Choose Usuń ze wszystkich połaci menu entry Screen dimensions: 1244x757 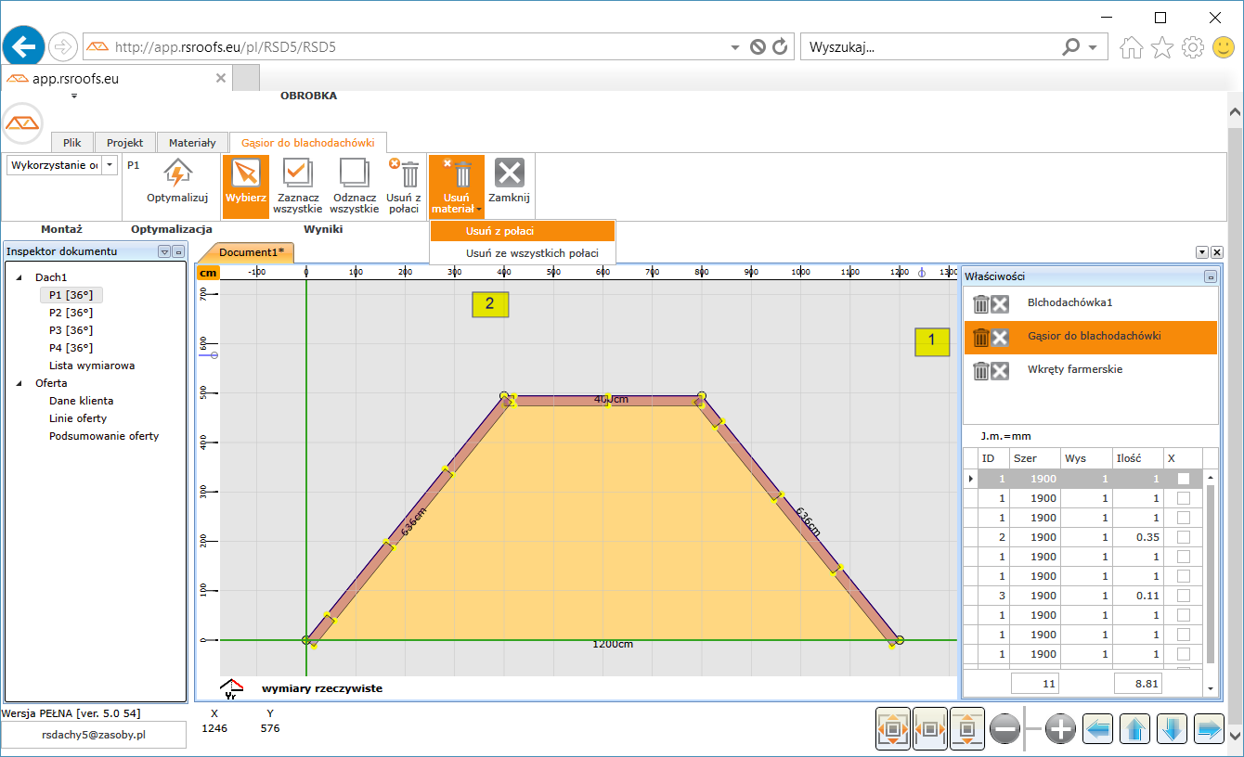click(x=532, y=253)
